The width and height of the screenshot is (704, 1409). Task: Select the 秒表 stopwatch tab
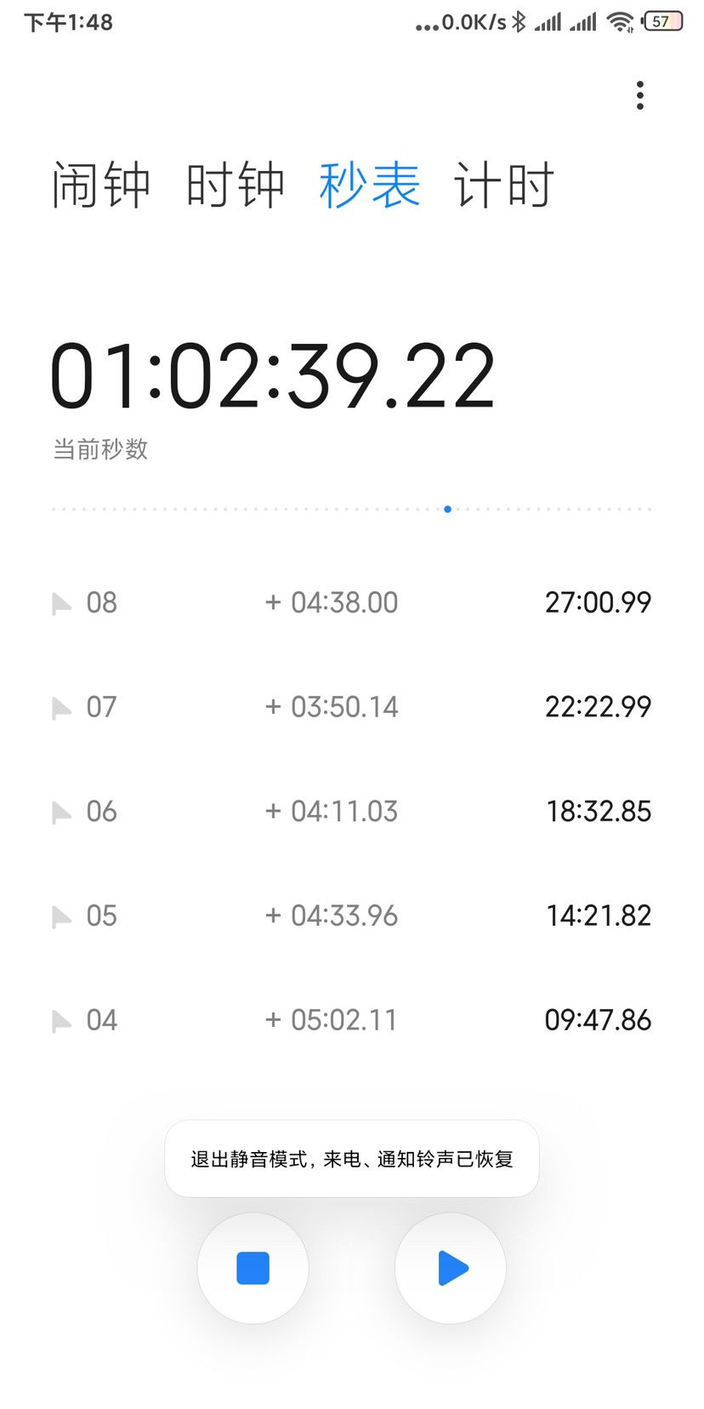pos(370,185)
